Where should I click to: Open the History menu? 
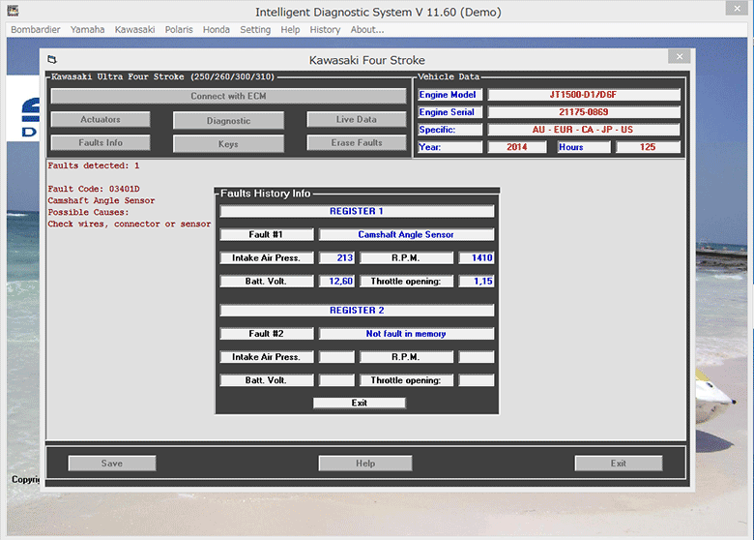click(325, 29)
